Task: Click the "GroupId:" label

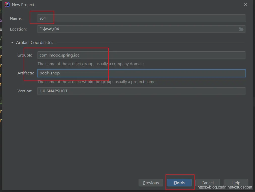Action: tap(25, 55)
